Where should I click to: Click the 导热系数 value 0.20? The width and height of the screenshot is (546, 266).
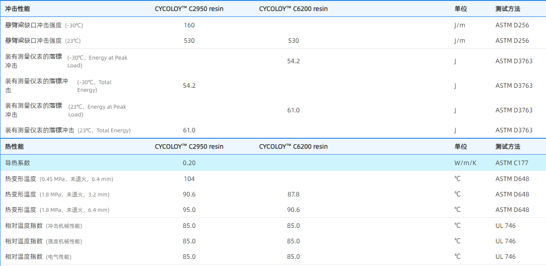[x=189, y=163]
